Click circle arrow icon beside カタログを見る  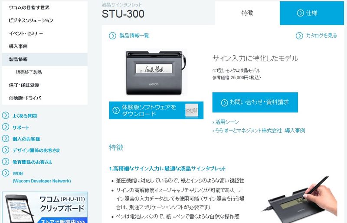[299, 36]
